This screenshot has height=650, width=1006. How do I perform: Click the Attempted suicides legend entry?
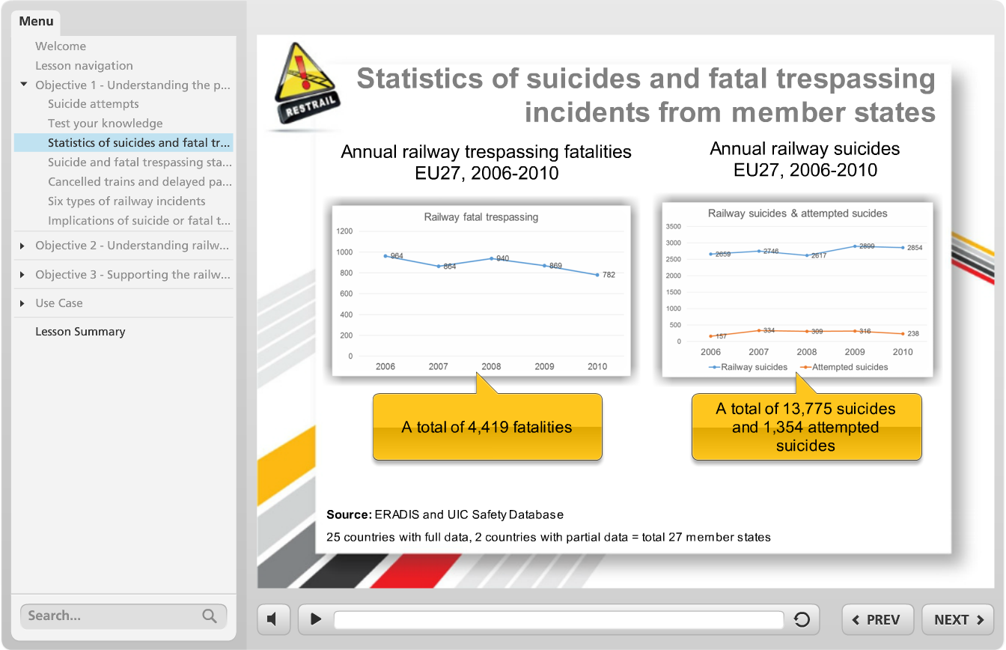click(844, 367)
